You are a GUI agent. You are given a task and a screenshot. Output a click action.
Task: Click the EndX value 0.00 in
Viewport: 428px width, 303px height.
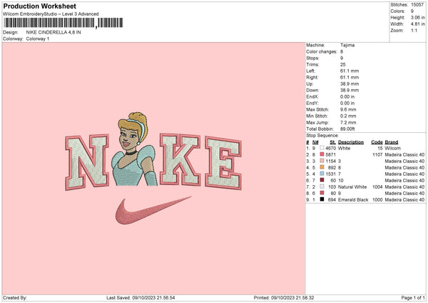[x=347, y=96]
